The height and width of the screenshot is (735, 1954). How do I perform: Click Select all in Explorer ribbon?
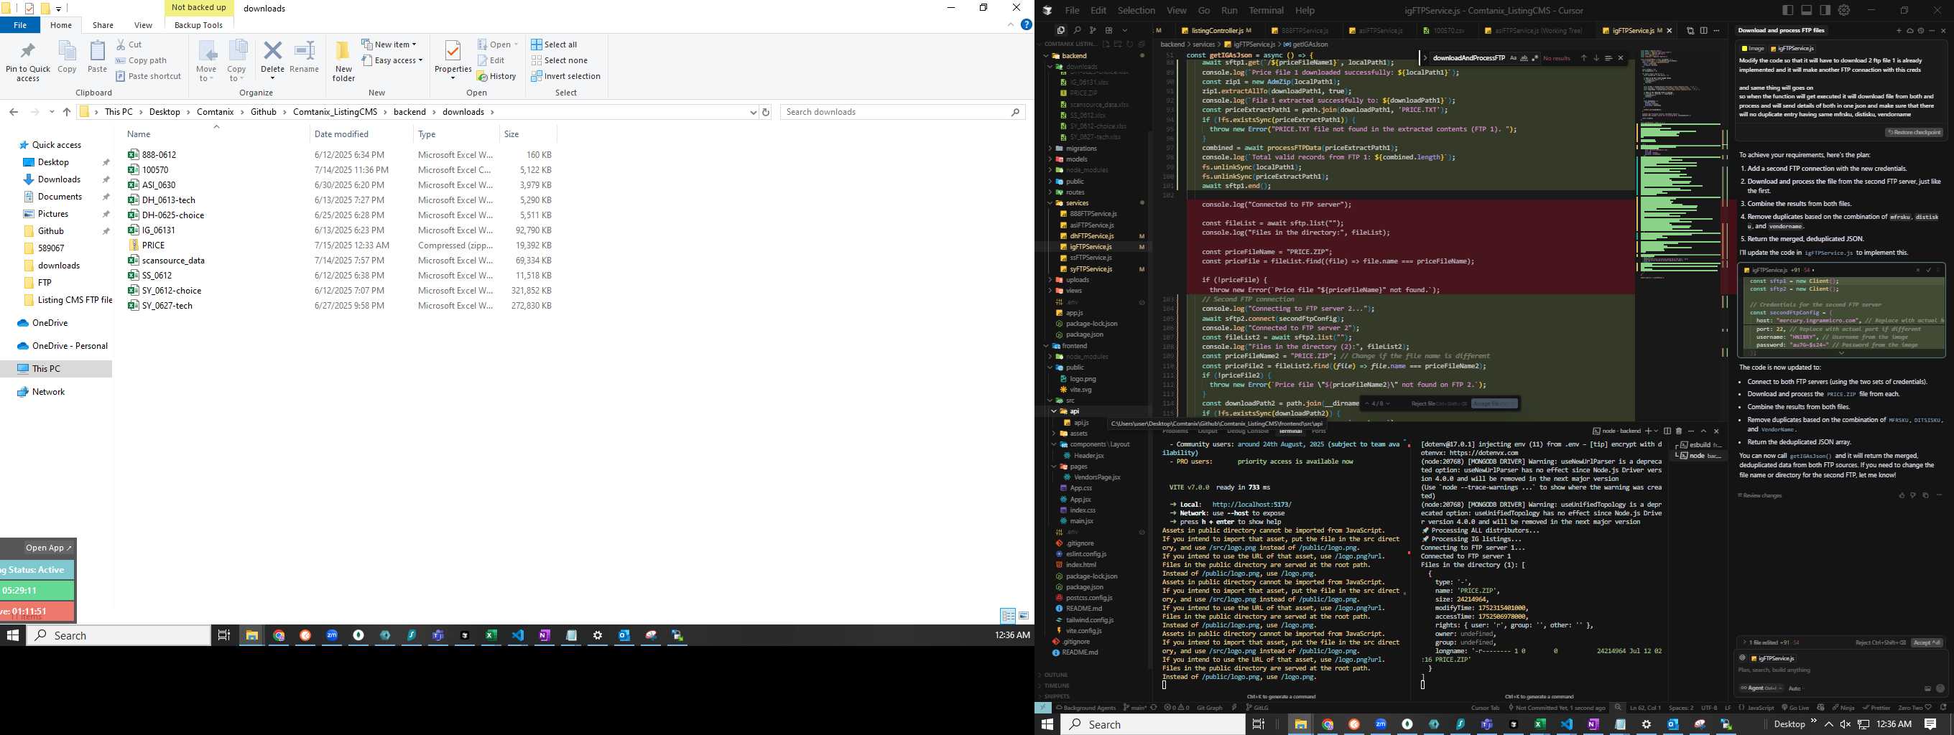[x=554, y=44]
